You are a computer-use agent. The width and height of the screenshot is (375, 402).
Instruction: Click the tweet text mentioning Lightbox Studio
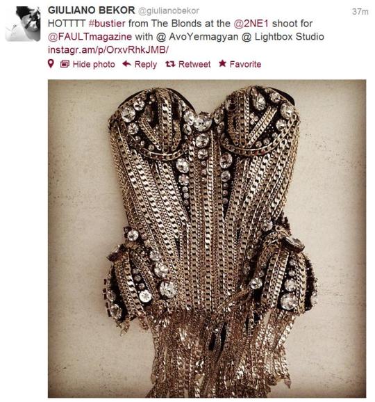[290, 37]
